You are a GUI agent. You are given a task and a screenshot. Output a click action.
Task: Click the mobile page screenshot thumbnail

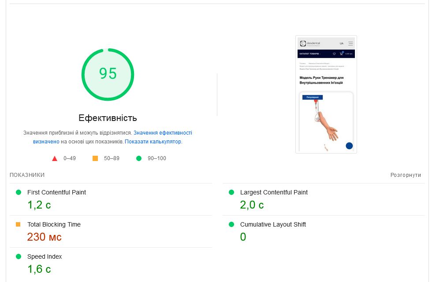tap(326, 95)
